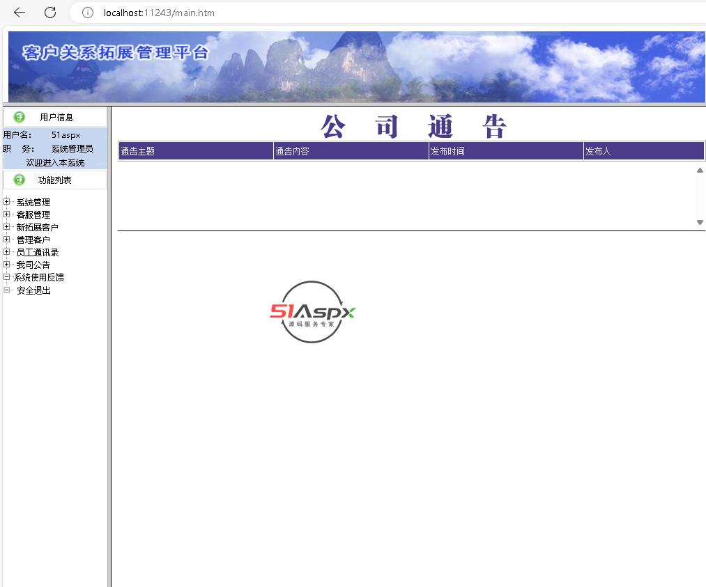Click the address bar URL localhost:11243/main.htm
The width and height of the screenshot is (706, 587).
(159, 13)
